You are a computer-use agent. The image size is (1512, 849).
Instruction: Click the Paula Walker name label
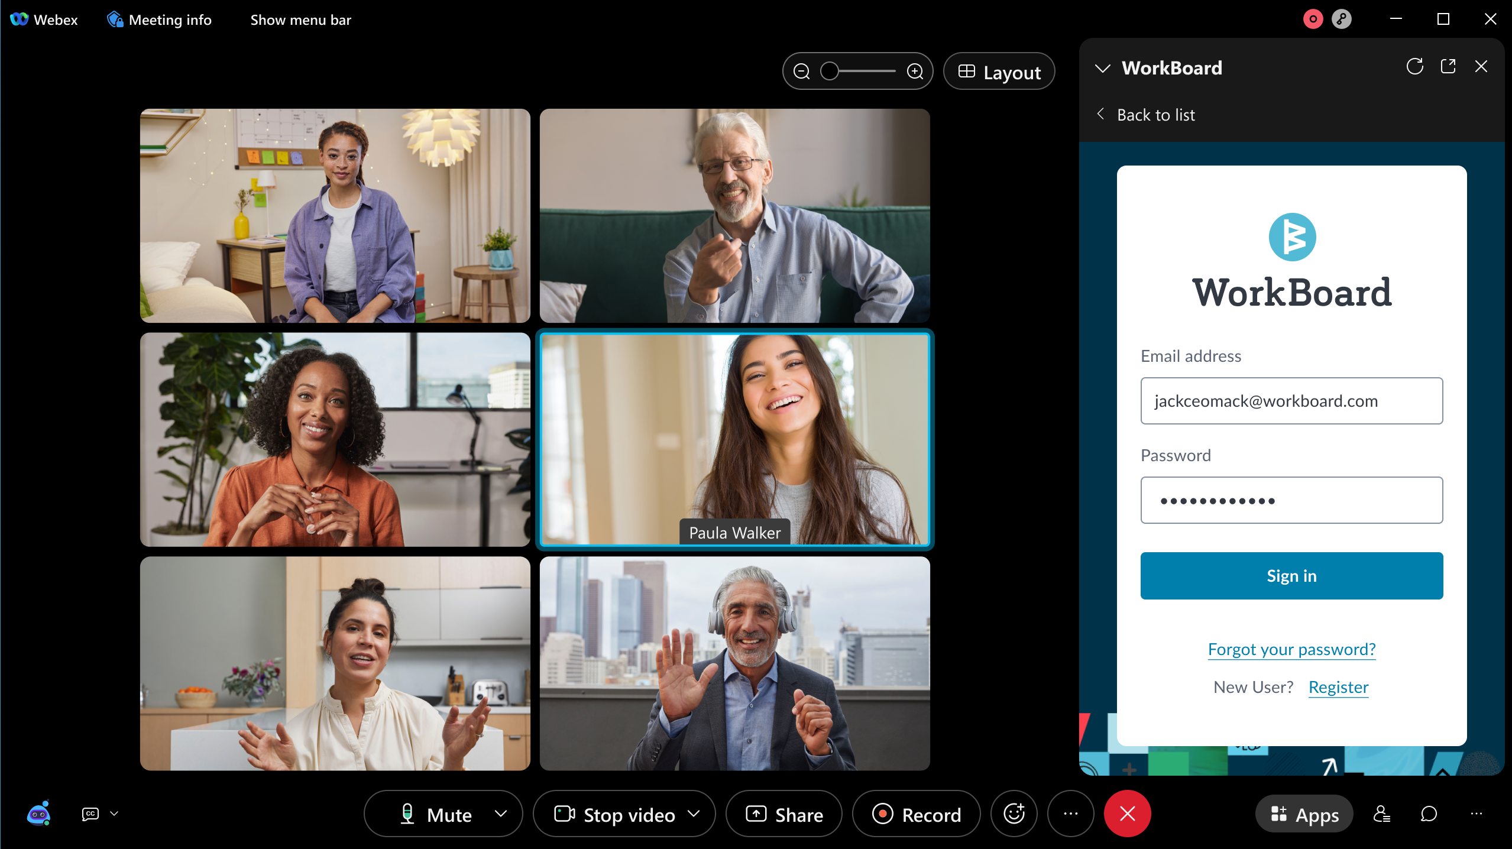pos(734,533)
